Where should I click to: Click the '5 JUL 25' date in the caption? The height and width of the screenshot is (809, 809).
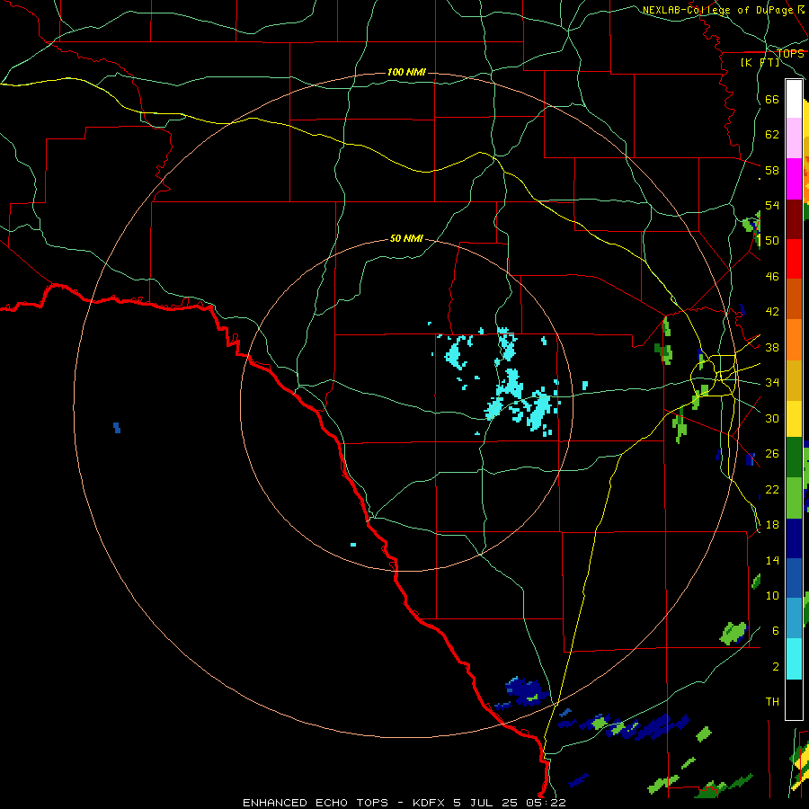pos(487,803)
